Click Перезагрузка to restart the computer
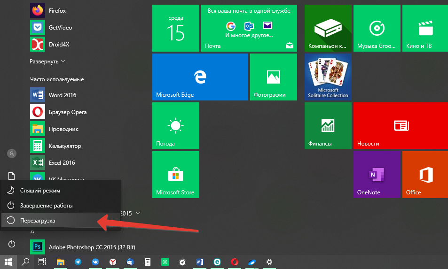448x269 pixels. click(x=38, y=220)
